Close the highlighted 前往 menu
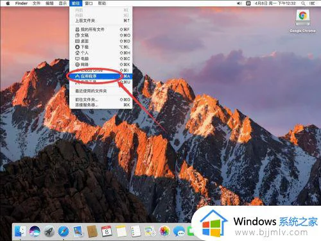The image size is (321, 241). point(76,3)
